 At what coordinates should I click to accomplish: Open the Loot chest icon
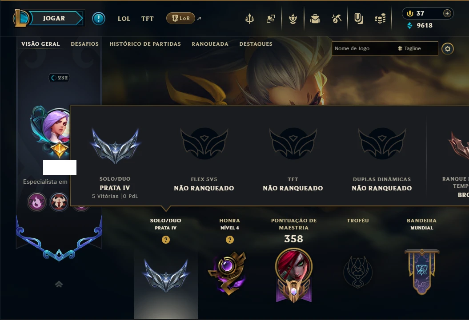click(315, 19)
